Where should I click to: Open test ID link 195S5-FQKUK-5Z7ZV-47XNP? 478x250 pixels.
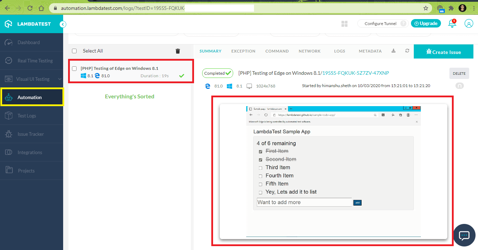[356, 73]
